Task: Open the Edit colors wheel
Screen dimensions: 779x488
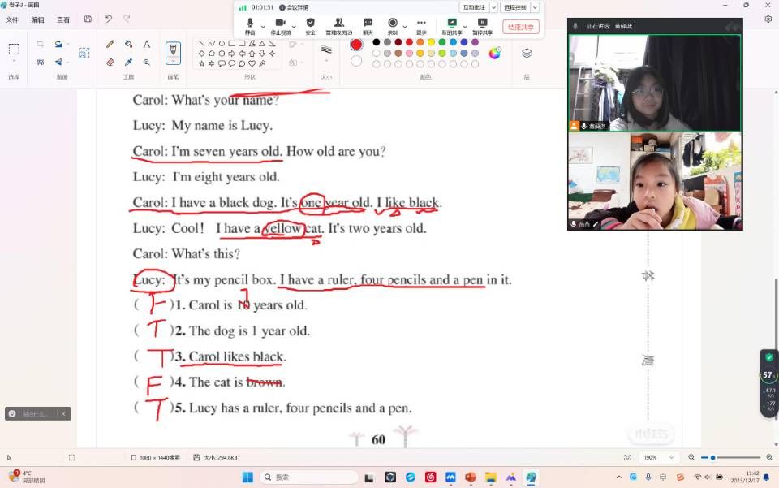Action: coord(494,54)
